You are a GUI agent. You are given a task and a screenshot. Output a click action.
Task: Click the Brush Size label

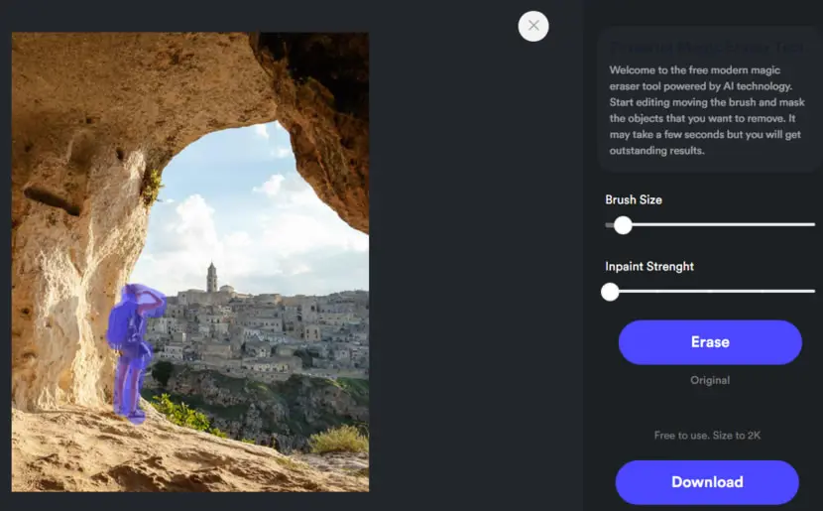pos(634,199)
